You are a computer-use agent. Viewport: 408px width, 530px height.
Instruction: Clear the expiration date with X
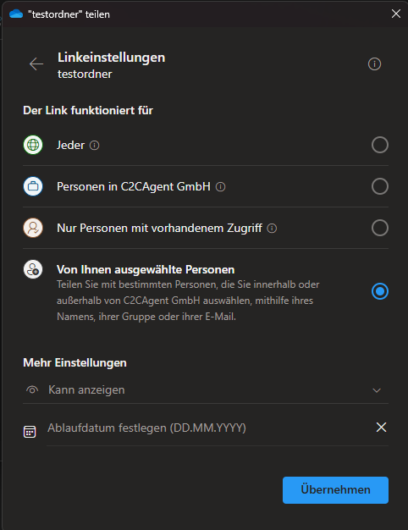coord(381,428)
